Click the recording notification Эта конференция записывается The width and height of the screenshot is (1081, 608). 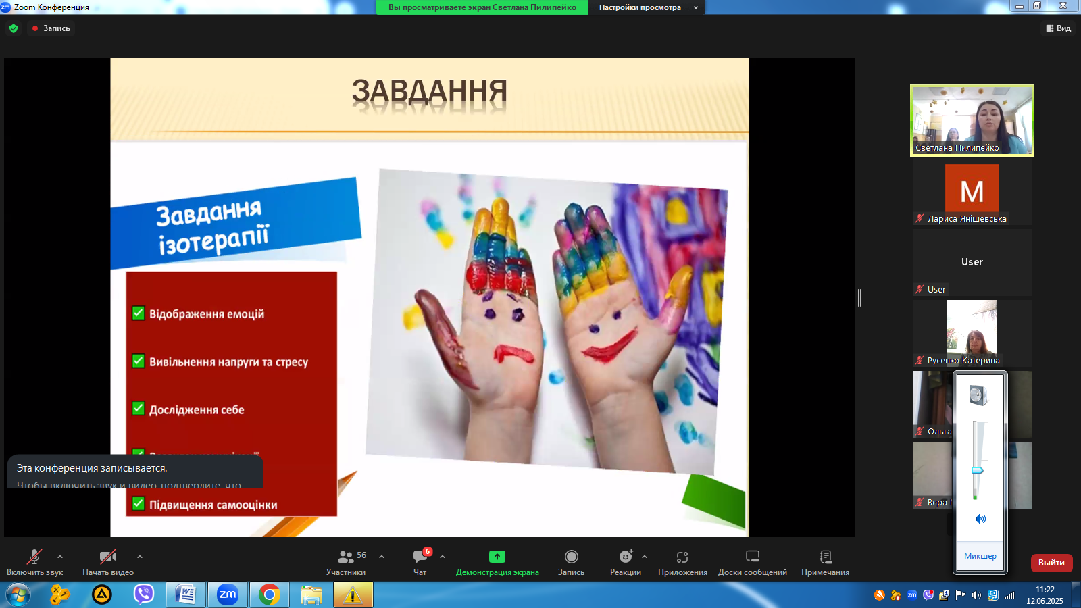click(x=135, y=472)
